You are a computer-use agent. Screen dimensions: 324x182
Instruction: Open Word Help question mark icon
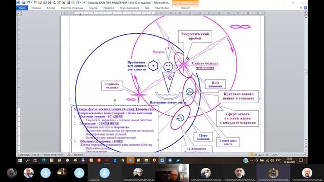(305, 8)
